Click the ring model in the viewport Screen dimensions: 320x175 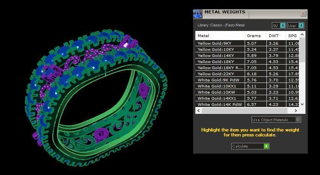click(x=96, y=98)
